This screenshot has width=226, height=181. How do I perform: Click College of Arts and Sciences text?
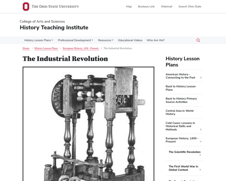coord(42,21)
